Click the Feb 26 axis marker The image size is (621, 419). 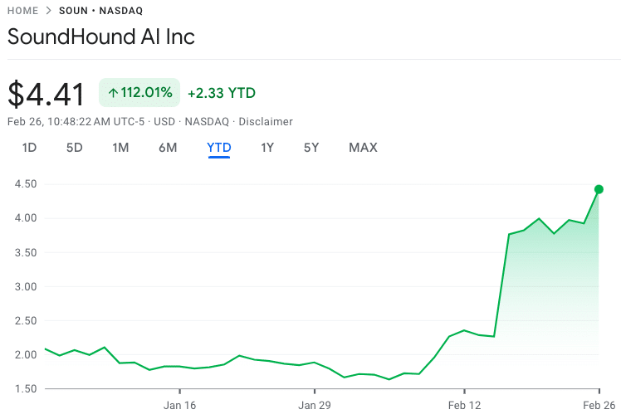point(599,405)
